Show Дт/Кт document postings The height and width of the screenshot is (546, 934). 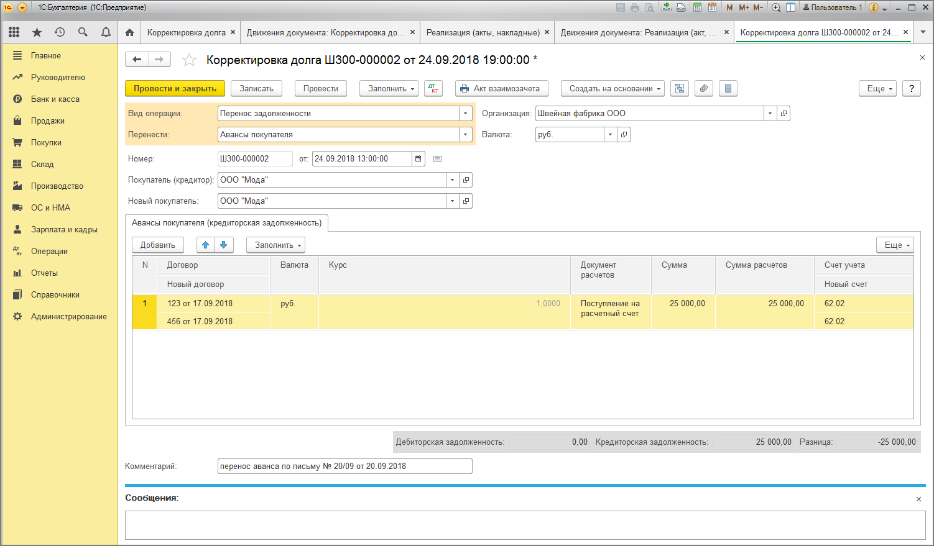433,88
